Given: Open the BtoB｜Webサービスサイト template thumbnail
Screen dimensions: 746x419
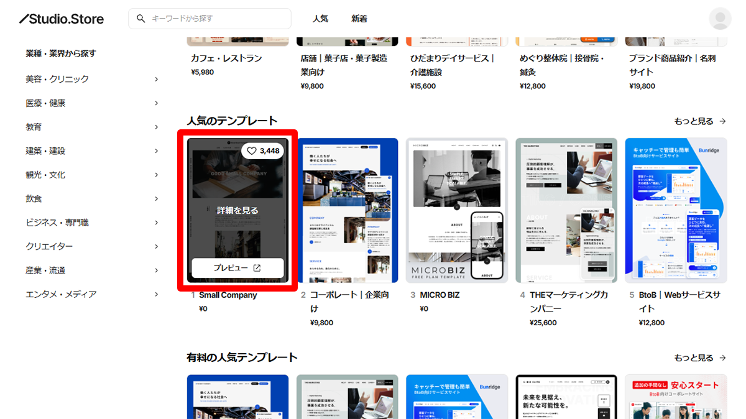Looking at the screenshot, I should pyautogui.click(x=676, y=211).
